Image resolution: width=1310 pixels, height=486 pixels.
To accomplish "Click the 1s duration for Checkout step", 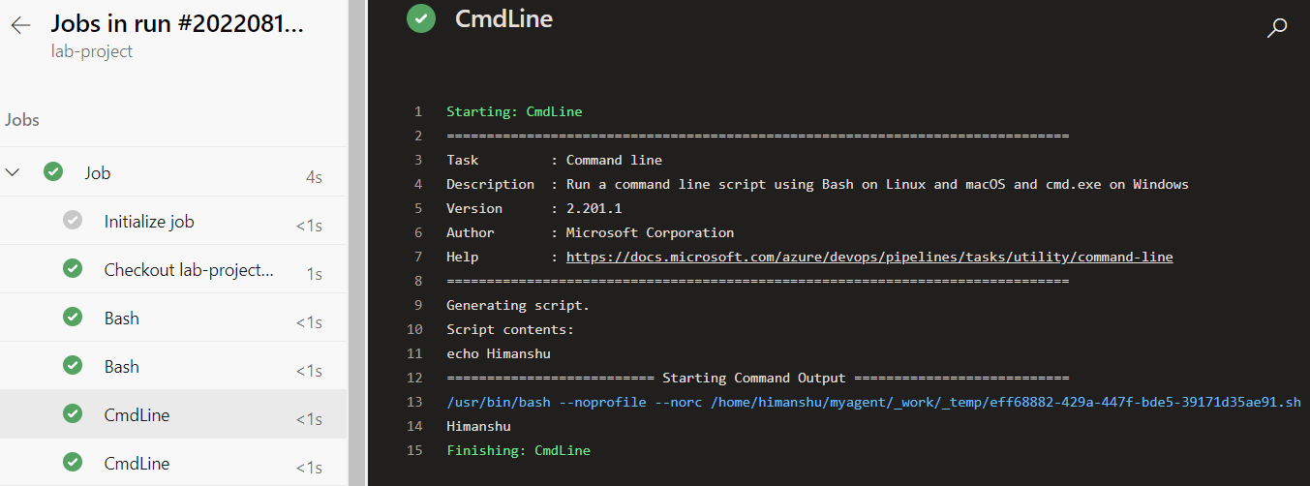I will (x=315, y=274).
